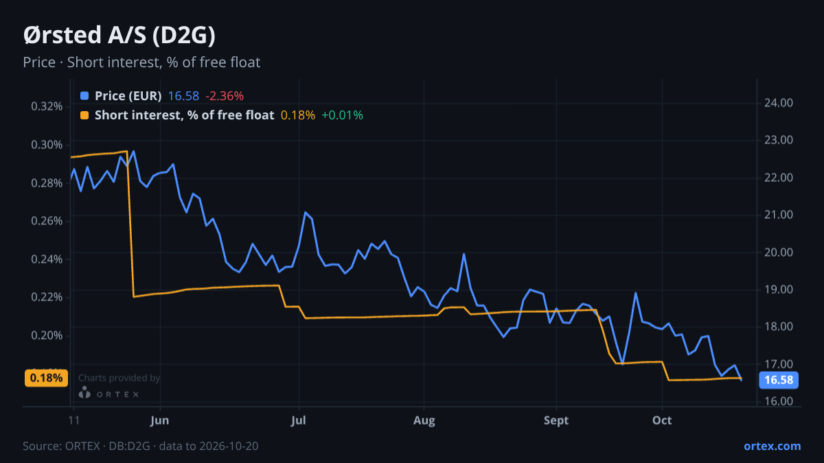Click the 0.28% left axis label

47,182
